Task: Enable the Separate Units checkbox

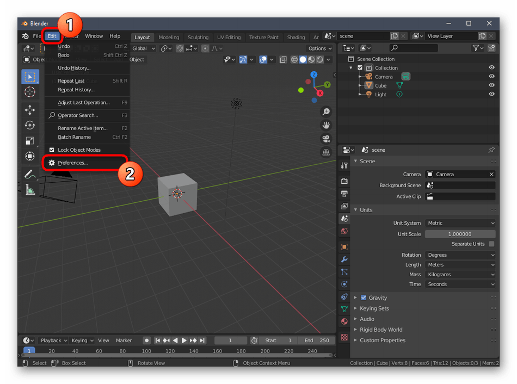Action: 491,244
